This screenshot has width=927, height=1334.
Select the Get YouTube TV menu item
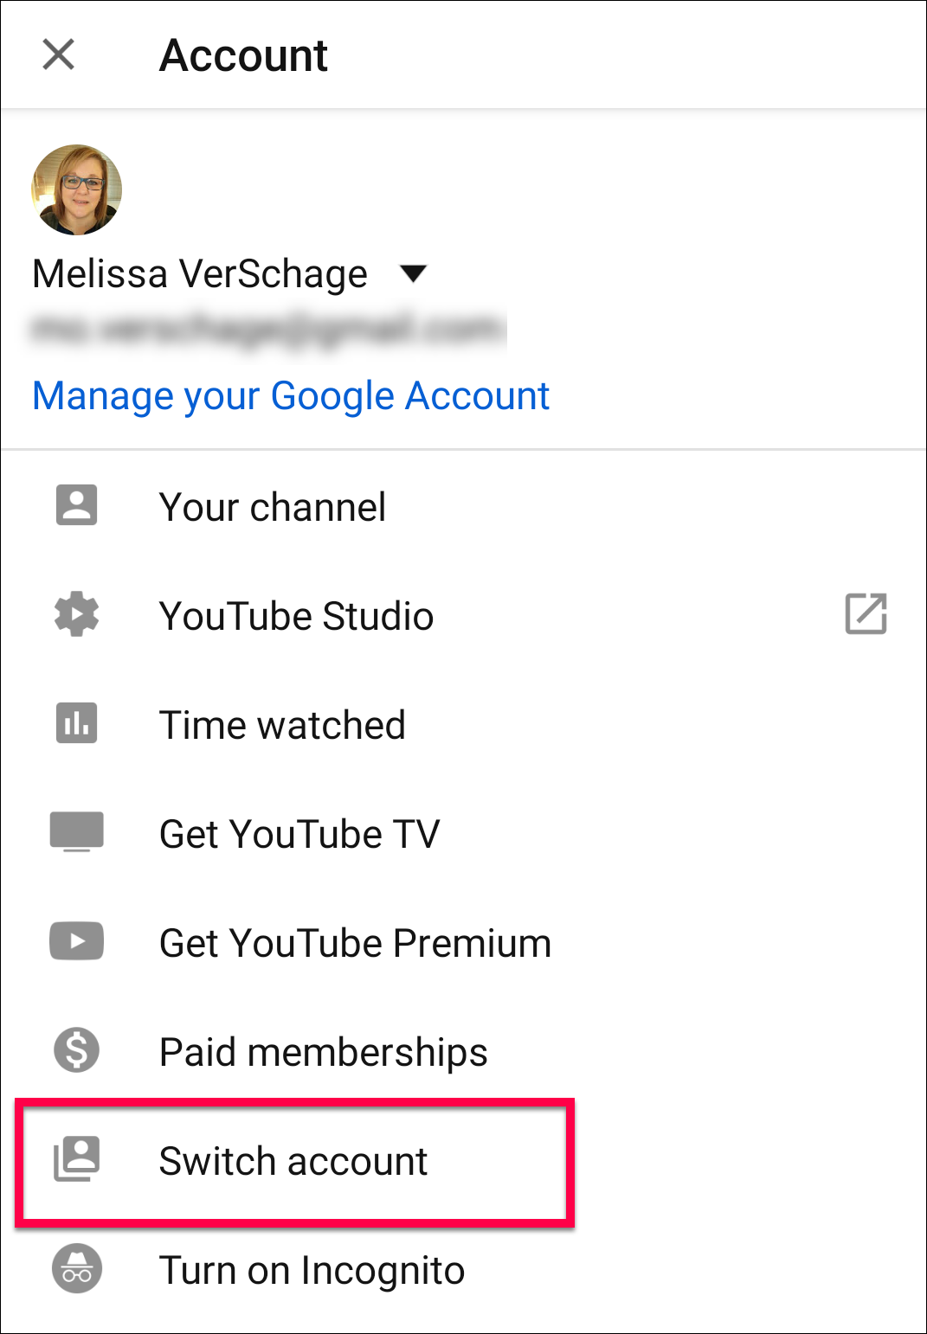pos(464,834)
